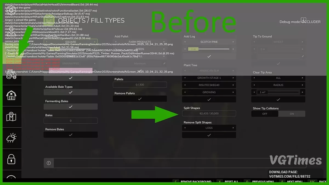This screenshot has height=185, width=329.
Task: Confirm Tip To Ground checkmark button
Action: click(x=278, y=63)
